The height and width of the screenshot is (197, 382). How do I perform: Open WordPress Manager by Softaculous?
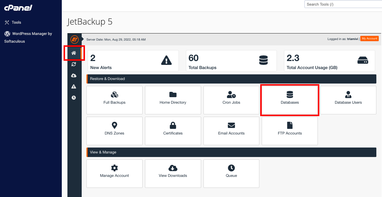click(28, 37)
